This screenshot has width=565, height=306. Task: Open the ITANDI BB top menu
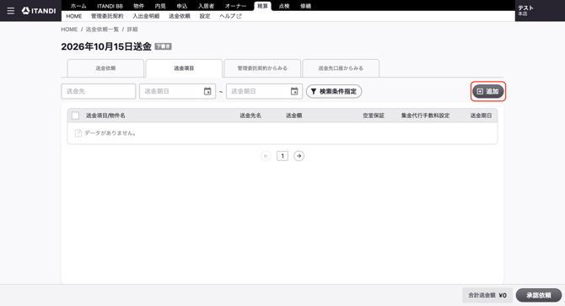tap(110, 6)
